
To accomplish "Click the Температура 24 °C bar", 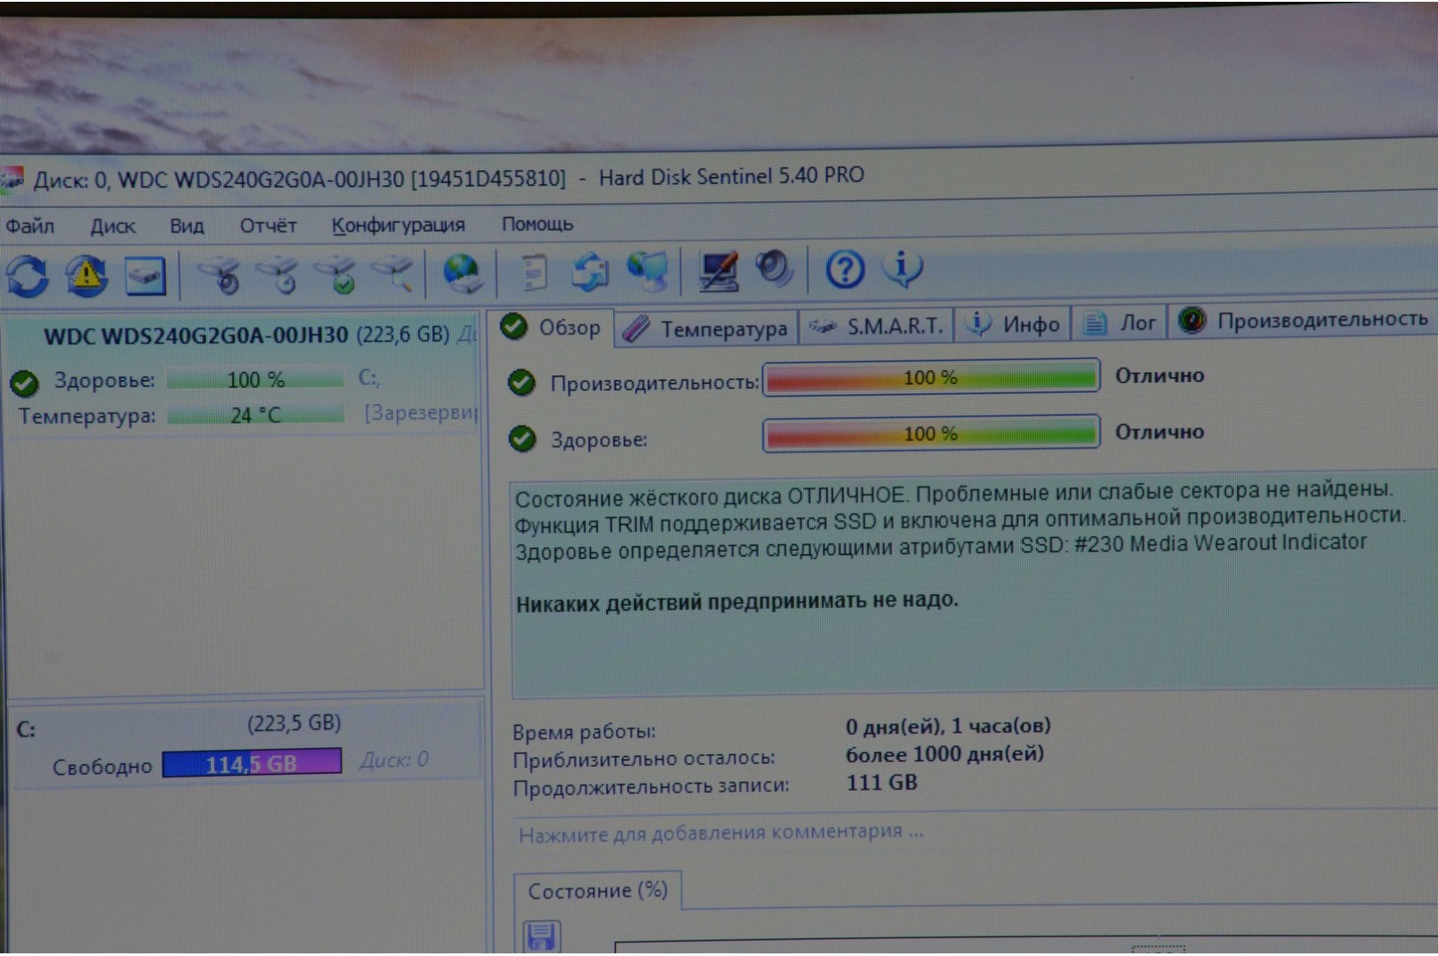I will click(255, 414).
